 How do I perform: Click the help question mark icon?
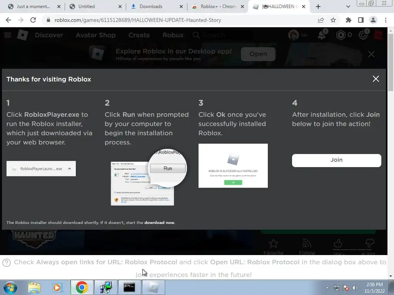point(7,263)
